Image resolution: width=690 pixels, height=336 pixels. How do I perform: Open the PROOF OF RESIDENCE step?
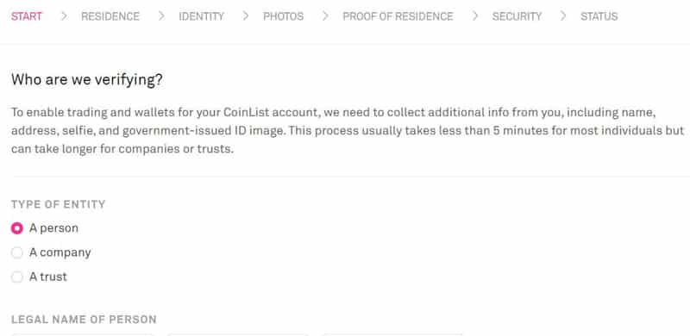(398, 16)
